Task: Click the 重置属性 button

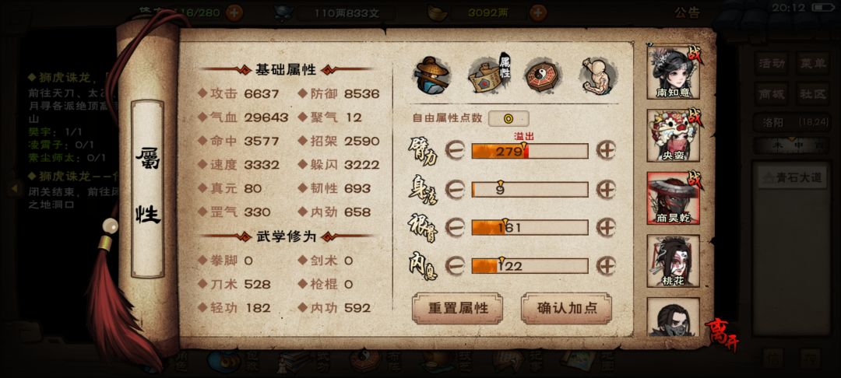Action: (458, 309)
